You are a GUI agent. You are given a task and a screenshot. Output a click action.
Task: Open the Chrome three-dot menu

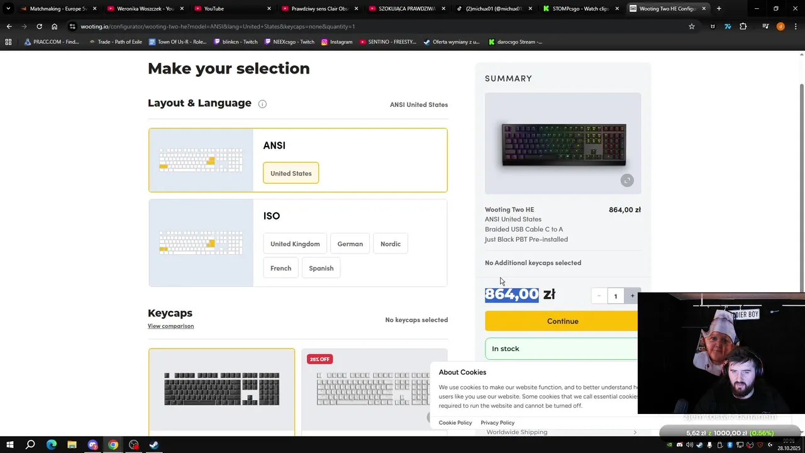[796, 26]
